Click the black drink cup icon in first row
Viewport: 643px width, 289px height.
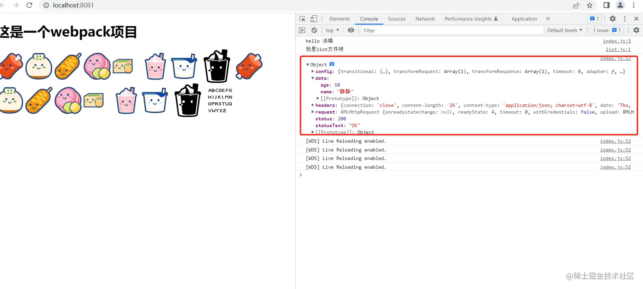click(217, 66)
